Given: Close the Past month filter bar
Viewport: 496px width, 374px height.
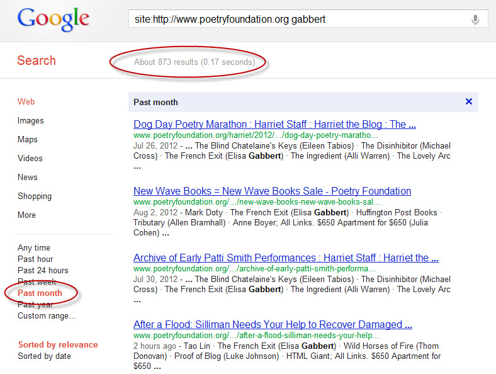Looking at the screenshot, I should (469, 101).
